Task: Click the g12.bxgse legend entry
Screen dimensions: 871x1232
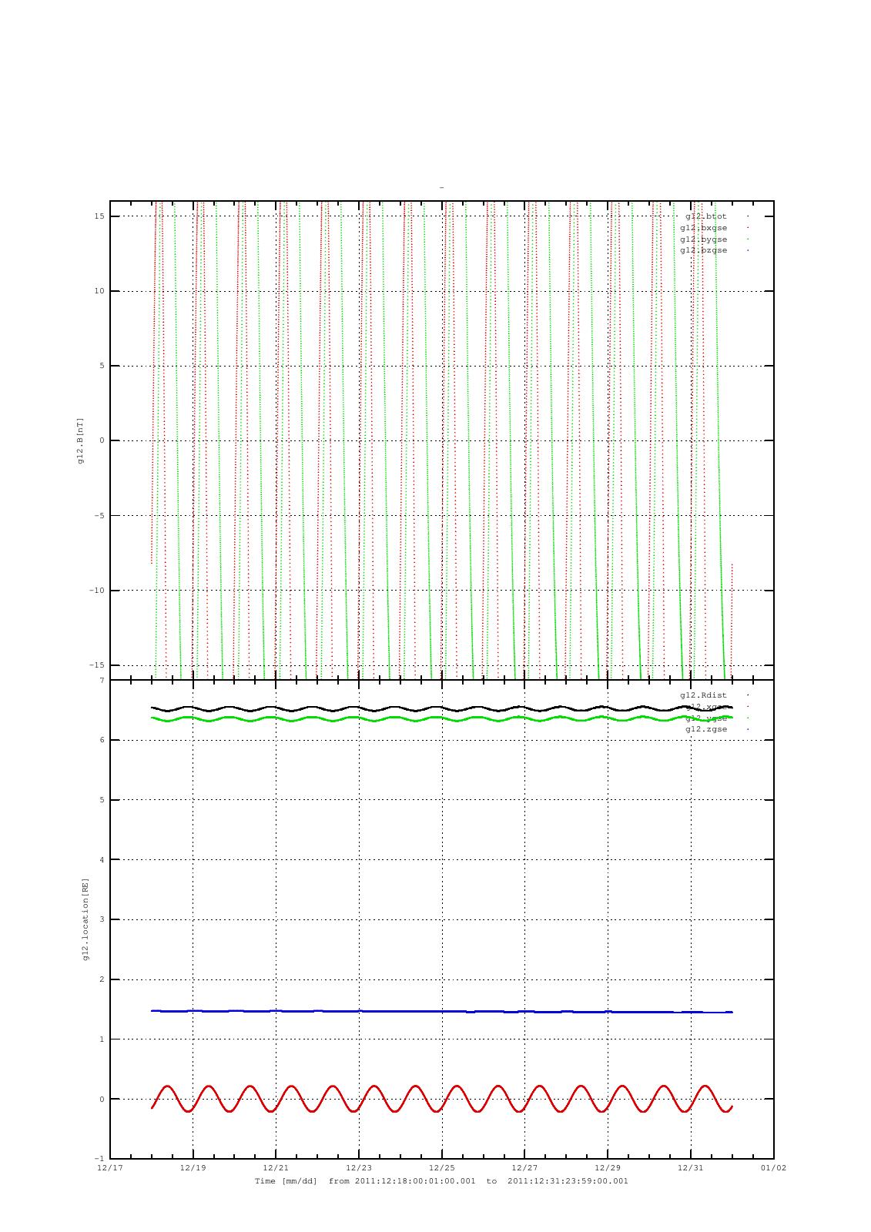Action: tap(704, 228)
